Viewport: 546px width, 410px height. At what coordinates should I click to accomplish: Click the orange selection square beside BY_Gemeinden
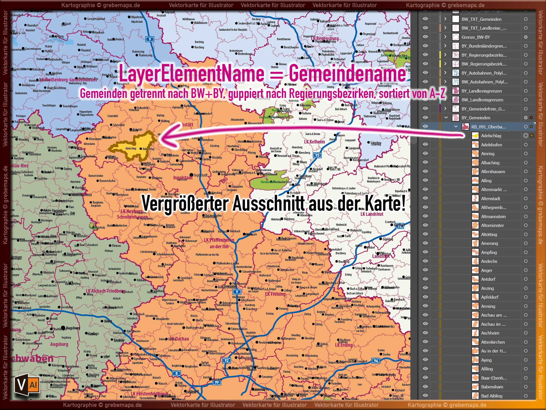tap(531, 118)
